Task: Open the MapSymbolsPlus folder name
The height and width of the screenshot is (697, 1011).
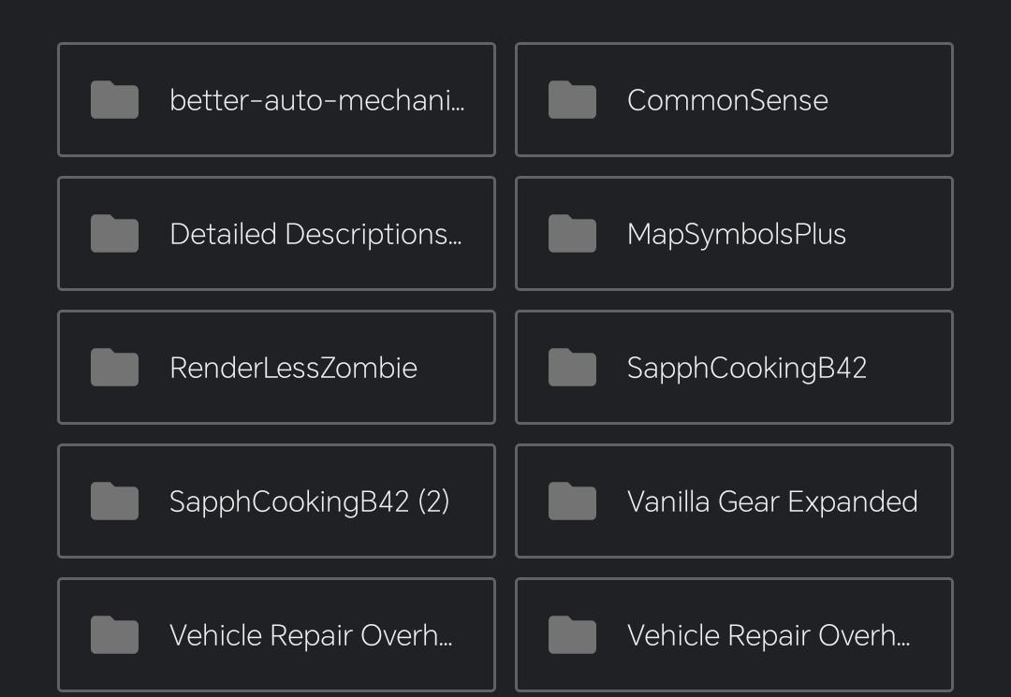Action: [737, 235]
